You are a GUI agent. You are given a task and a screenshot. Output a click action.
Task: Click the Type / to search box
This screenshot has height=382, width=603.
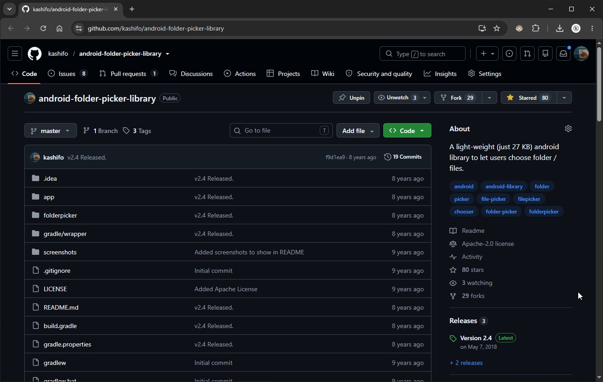point(422,53)
